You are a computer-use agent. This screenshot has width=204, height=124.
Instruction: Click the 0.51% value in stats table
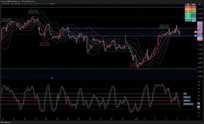[x=194, y=16]
